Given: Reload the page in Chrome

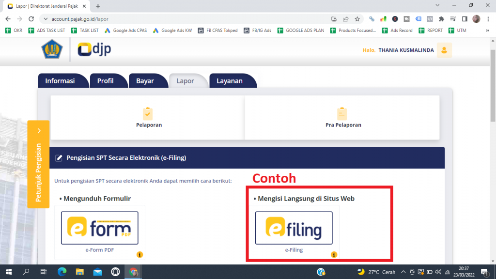Looking at the screenshot, I should coord(31,19).
